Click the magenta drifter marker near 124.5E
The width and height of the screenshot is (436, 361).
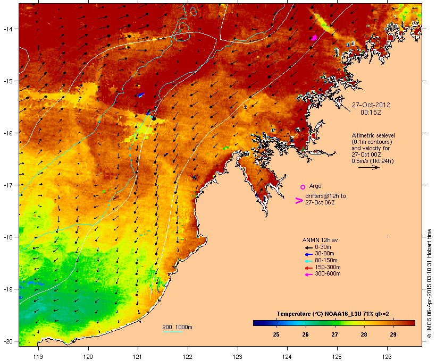(314, 38)
